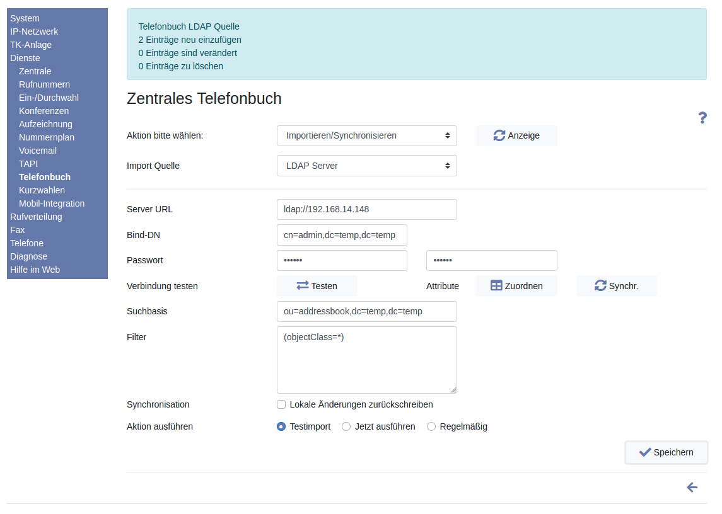The height and width of the screenshot is (514, 722).
Task: Go to Voicemail in the sidebar
Action: tap(38, 151)
